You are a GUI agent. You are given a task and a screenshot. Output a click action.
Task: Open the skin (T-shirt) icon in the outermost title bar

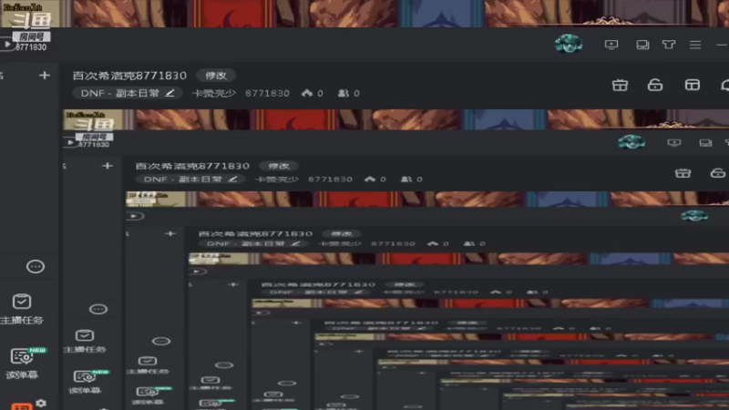[669, 45]
